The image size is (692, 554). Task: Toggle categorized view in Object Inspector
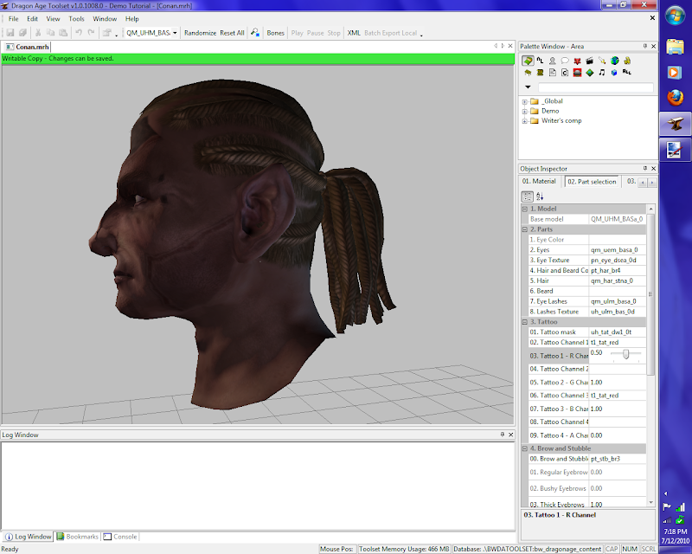click(528, 196)
